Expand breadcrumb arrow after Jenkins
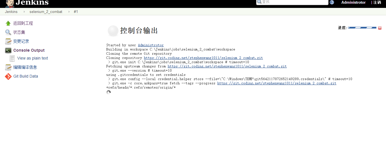 [x=24, y=12]
